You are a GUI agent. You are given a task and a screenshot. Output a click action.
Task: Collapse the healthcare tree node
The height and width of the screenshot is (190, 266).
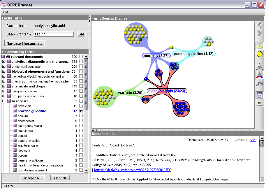[4, 101]
